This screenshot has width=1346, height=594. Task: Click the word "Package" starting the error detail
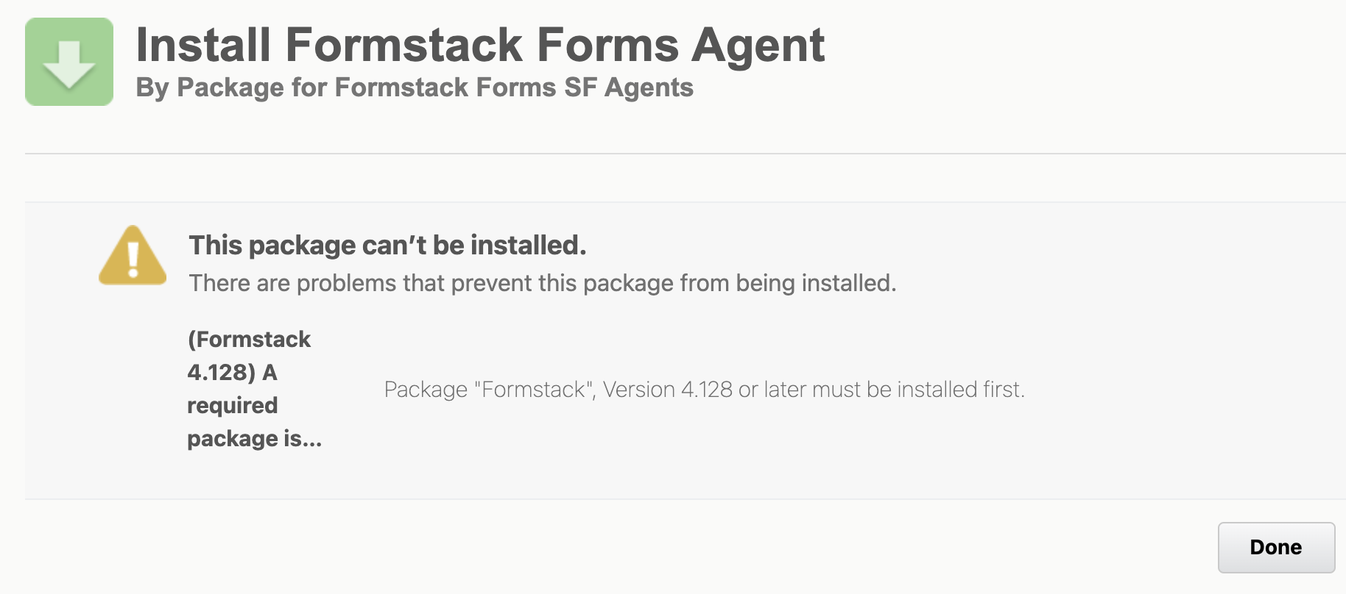426,390
